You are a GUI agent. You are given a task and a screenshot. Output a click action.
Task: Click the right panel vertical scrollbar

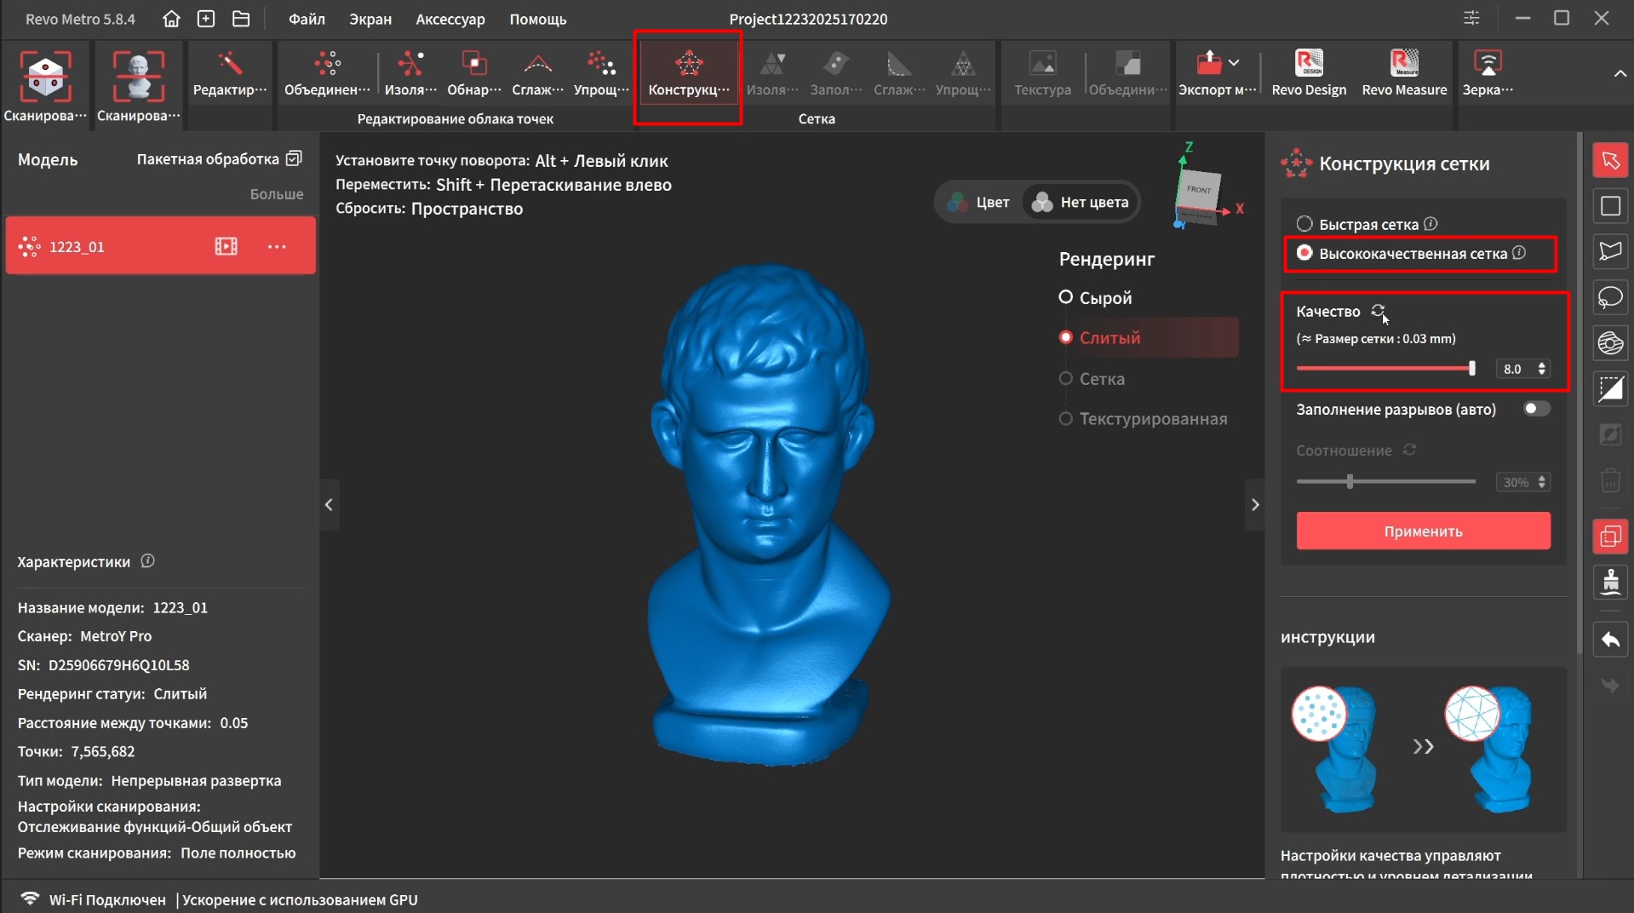[1580, 394]
